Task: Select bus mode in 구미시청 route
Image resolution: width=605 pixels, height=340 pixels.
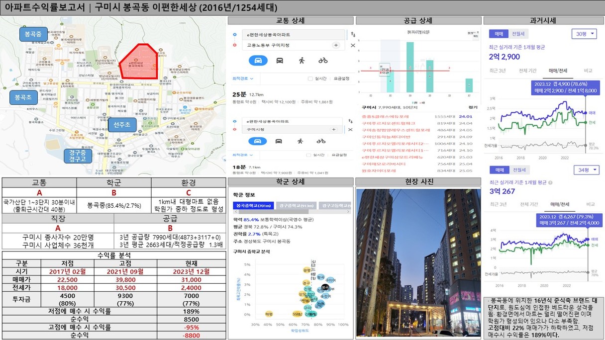Action: [279, 141]
